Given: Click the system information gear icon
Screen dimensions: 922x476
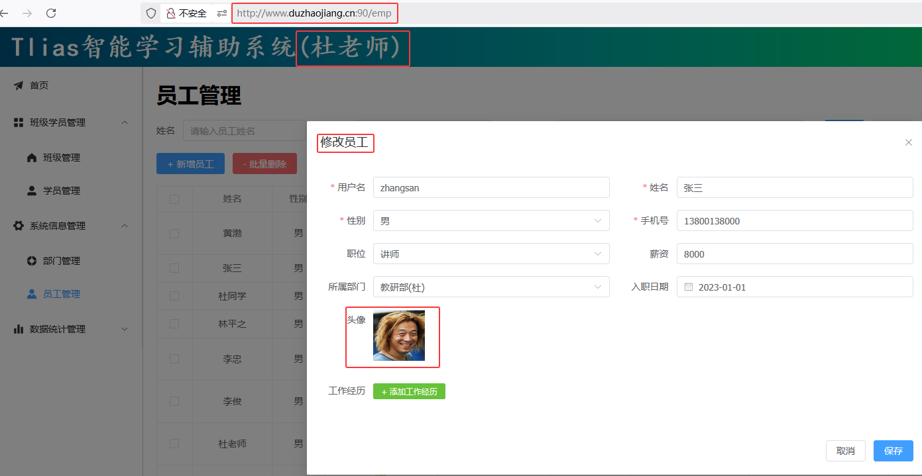Looking at the screenshot, I should click(x=19, y=226).
